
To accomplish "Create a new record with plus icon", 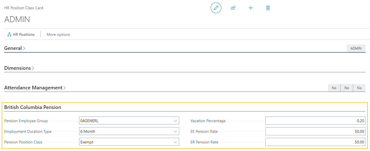I will pos(251,8).
